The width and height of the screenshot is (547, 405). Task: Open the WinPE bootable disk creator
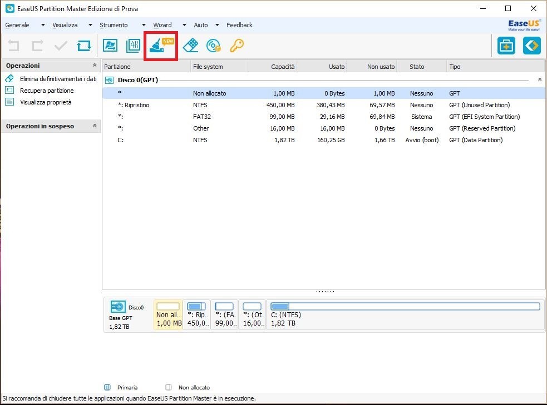(213, 46)
